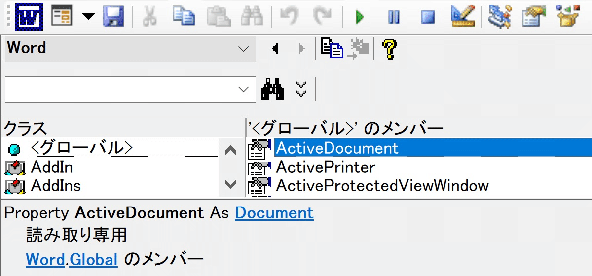The height and width of the screenshot is (276, 592).
Task: Open the Word library dropdown
Action: (x=130, y=48)
